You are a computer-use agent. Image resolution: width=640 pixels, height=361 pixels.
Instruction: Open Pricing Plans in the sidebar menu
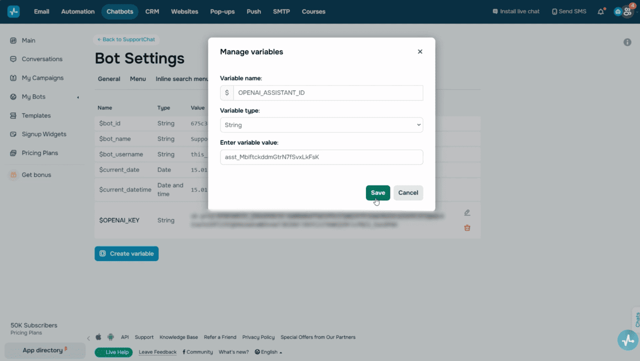(x=40, y=153)
